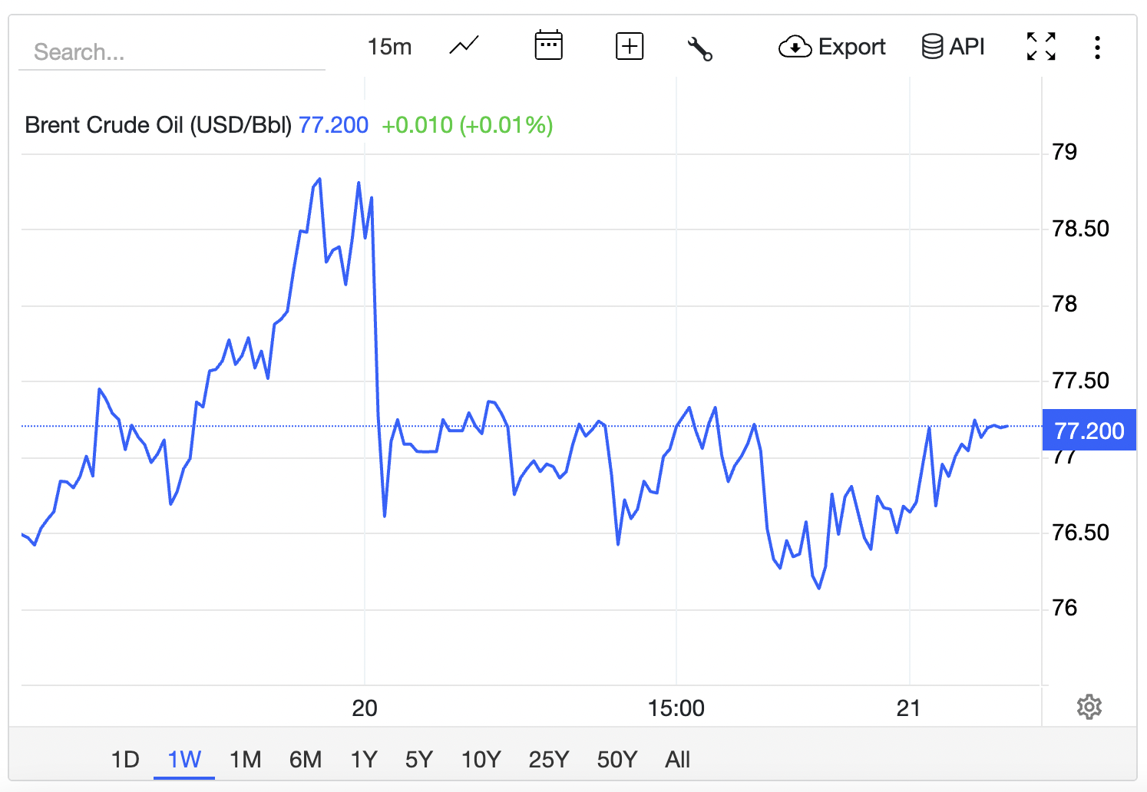Click the 21 date label on x-axis
The width and height of the screenshot is (1147, 792).
pyautogui.click(x=908, y=708)
